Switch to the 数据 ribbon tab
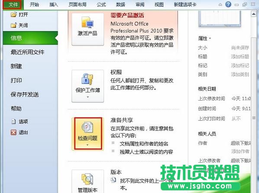Viewport: 259px width, 193px height. [x=120, y=4]
